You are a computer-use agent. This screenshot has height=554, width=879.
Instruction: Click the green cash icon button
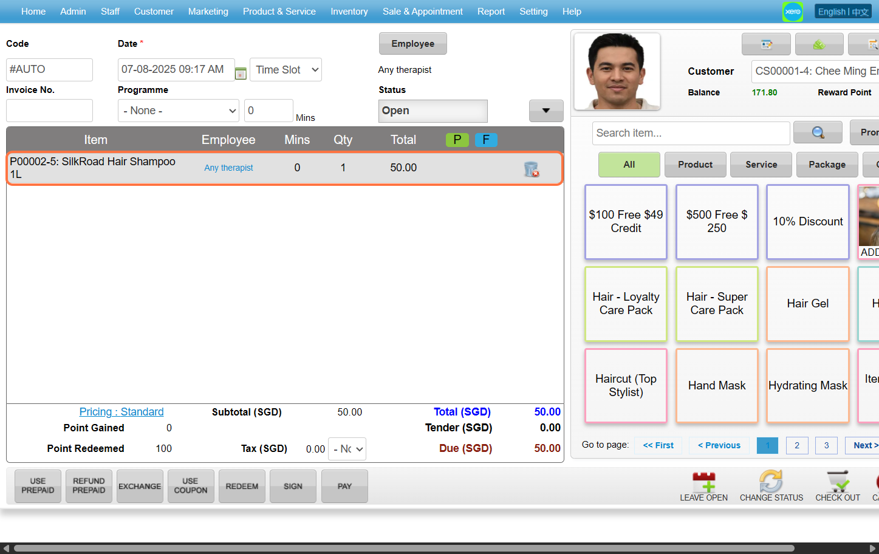819,44
